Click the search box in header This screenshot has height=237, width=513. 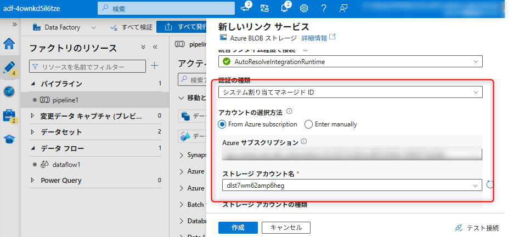point(166,8)
